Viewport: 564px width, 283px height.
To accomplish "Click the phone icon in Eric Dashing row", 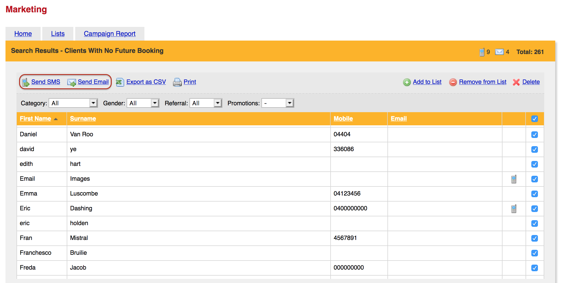I will pos(514,209).
